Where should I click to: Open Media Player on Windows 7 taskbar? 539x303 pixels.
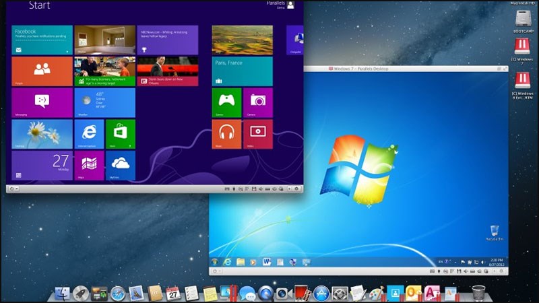click(x=253, y=262)
